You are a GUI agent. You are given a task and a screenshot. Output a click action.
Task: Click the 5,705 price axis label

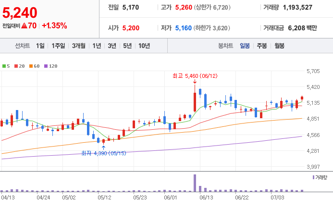313,71
